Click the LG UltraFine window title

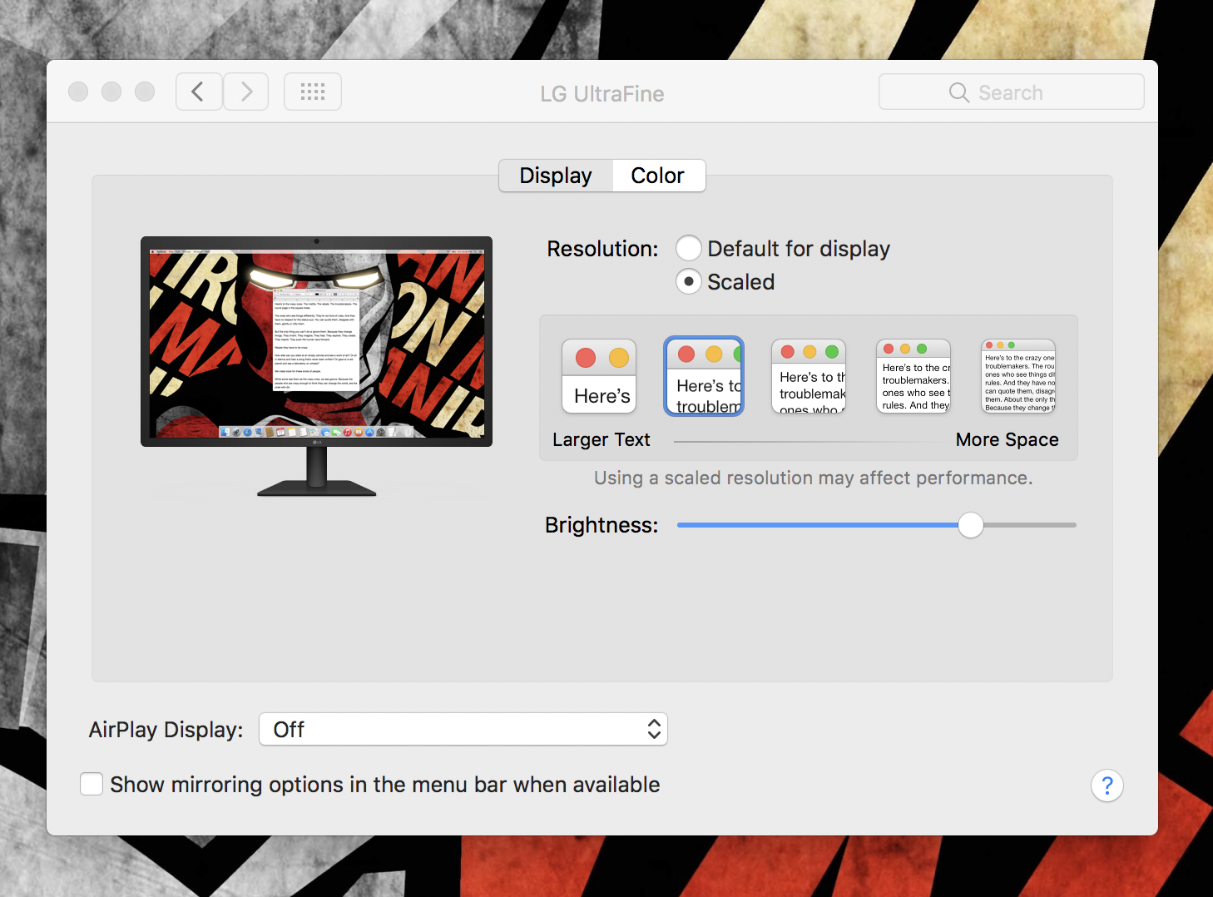click(602, 93)
